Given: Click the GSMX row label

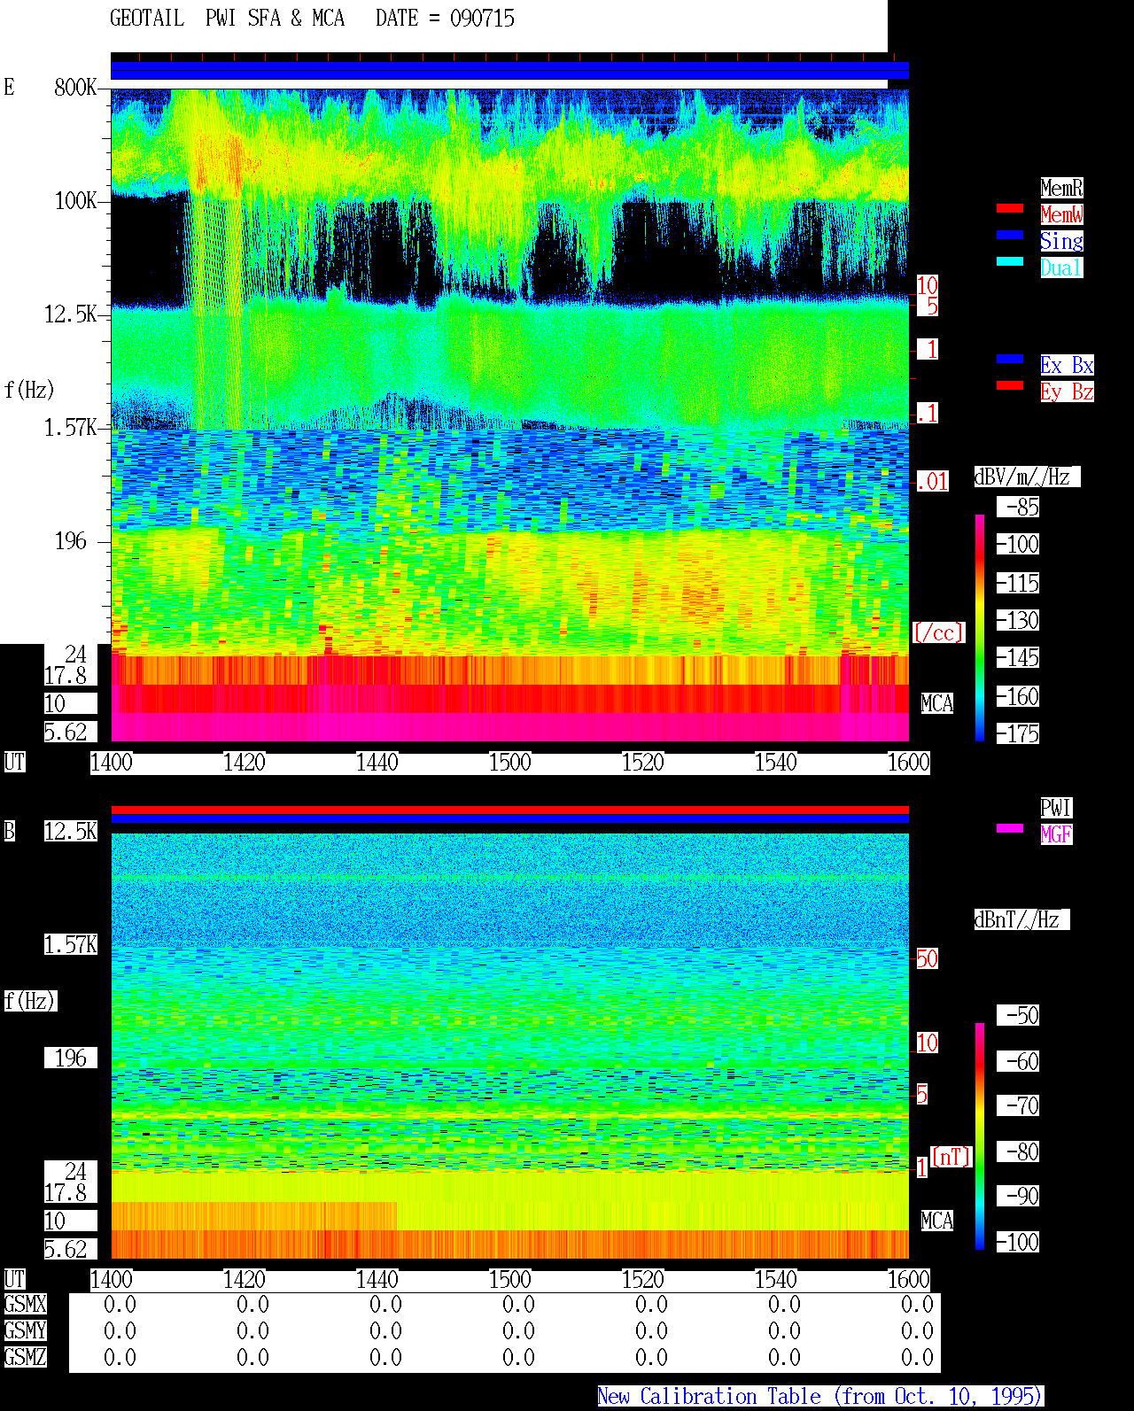Looking at the screenshot, I should coord(25,1305).
